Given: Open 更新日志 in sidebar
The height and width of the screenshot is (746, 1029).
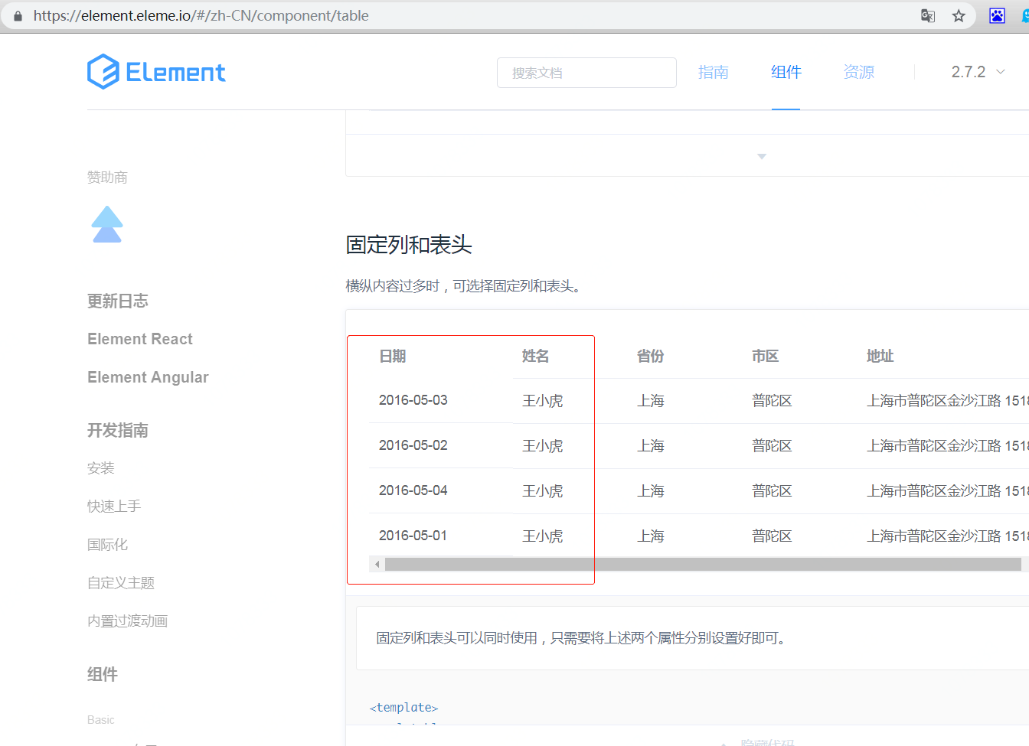Looking at the screenshot, I should 118,301.
